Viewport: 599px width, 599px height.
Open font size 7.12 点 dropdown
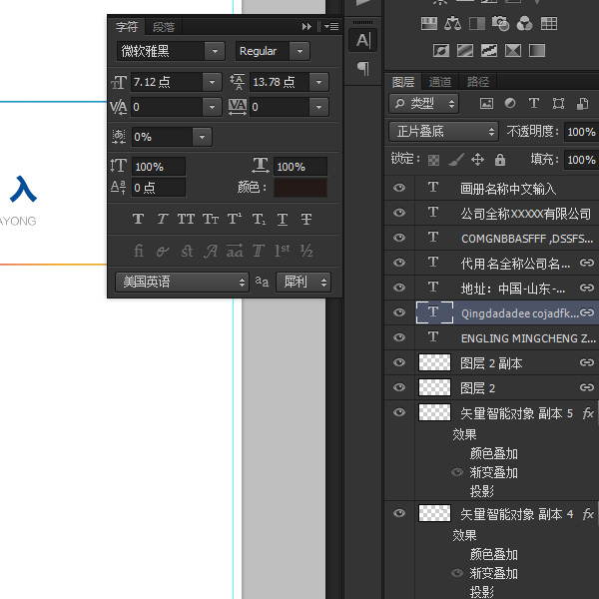coord(212,82)
